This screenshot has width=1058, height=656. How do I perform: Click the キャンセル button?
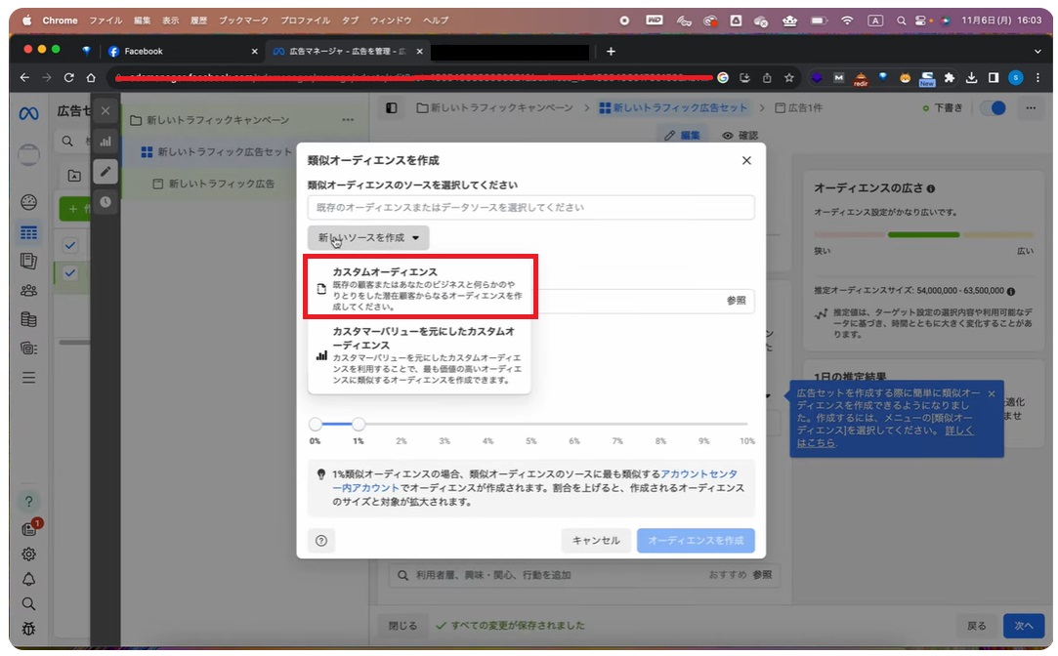pyautogui.click(x=596, y=540)
